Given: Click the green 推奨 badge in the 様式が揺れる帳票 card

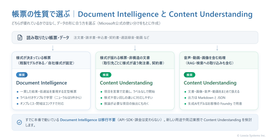Looking at the screenshot, I should pyautogui.click(x=105, y=75).
